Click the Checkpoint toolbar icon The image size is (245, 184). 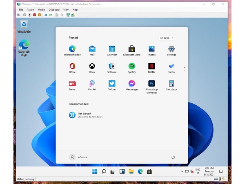[x=57, y=15]
